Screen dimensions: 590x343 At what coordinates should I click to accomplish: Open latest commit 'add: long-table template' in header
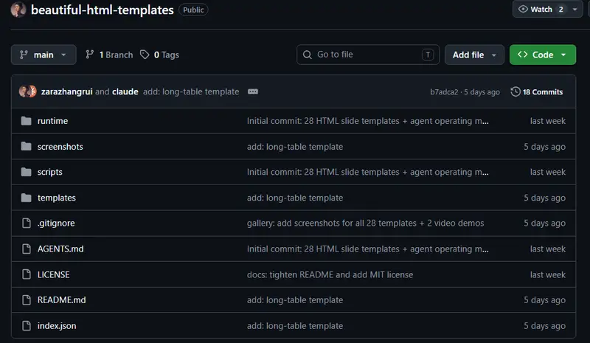click(x=191, y=91)
